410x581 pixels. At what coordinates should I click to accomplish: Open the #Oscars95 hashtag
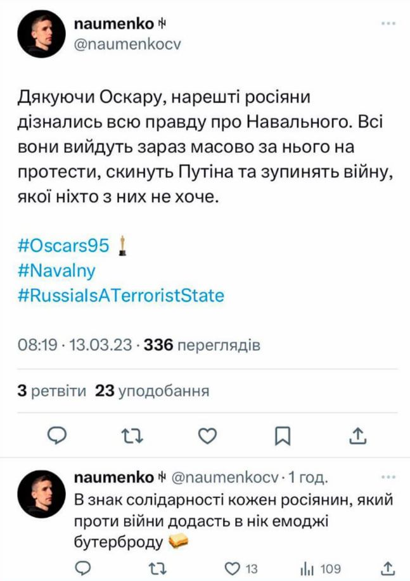64,245
